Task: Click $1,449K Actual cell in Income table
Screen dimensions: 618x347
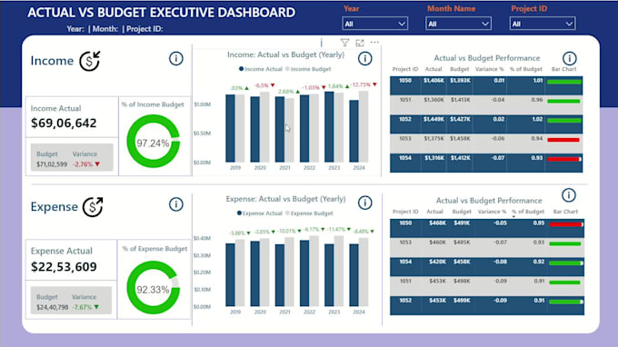Action: coord(434,119)
